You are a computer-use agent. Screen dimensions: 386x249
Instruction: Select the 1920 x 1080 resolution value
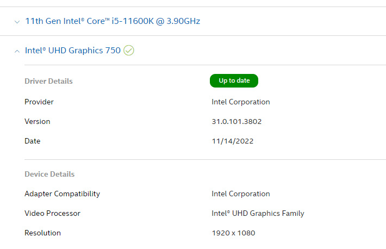coord(233,233)
